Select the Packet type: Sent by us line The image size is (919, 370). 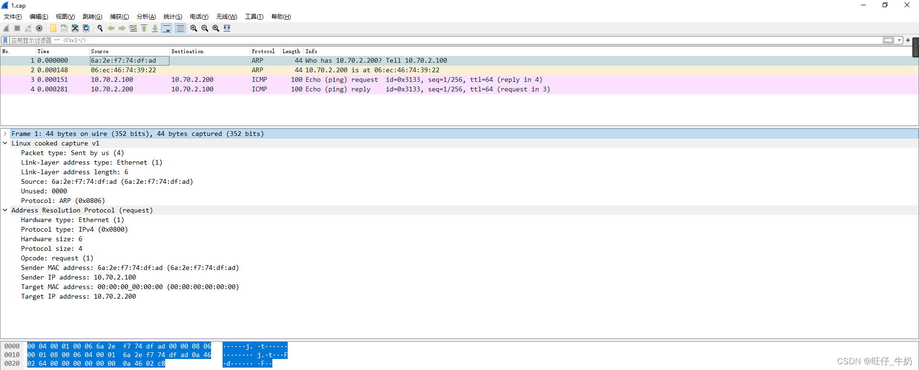pos(72,153)
